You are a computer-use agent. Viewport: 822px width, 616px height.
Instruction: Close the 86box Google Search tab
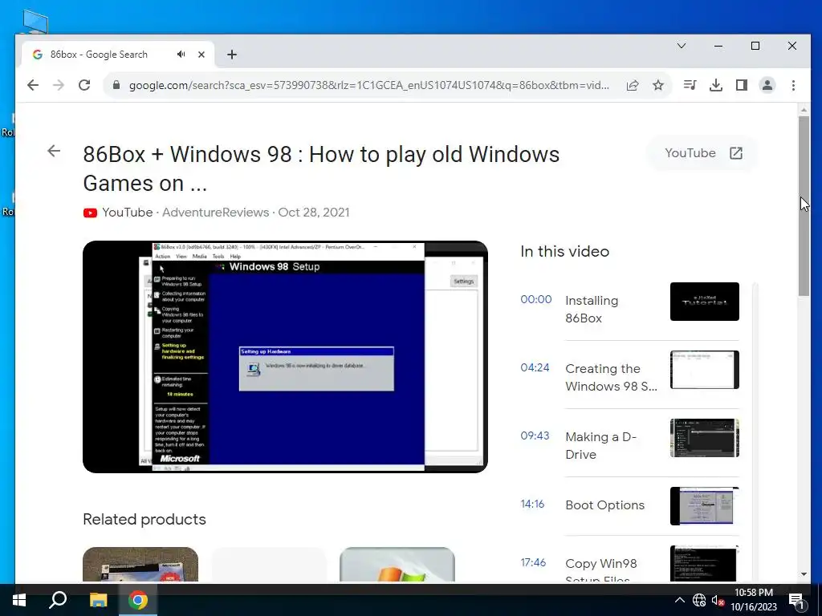201,55
